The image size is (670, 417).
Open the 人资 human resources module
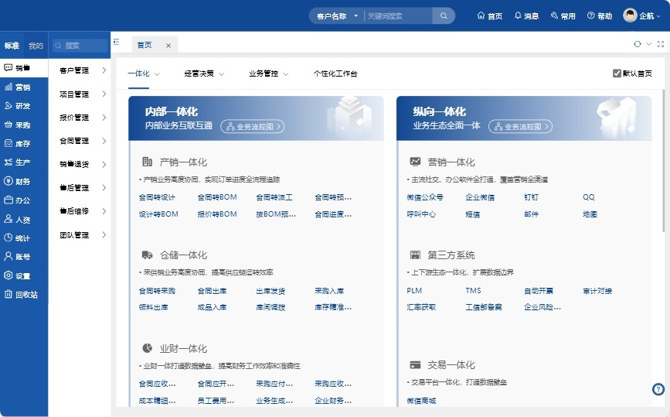click(x=18, y=220)
